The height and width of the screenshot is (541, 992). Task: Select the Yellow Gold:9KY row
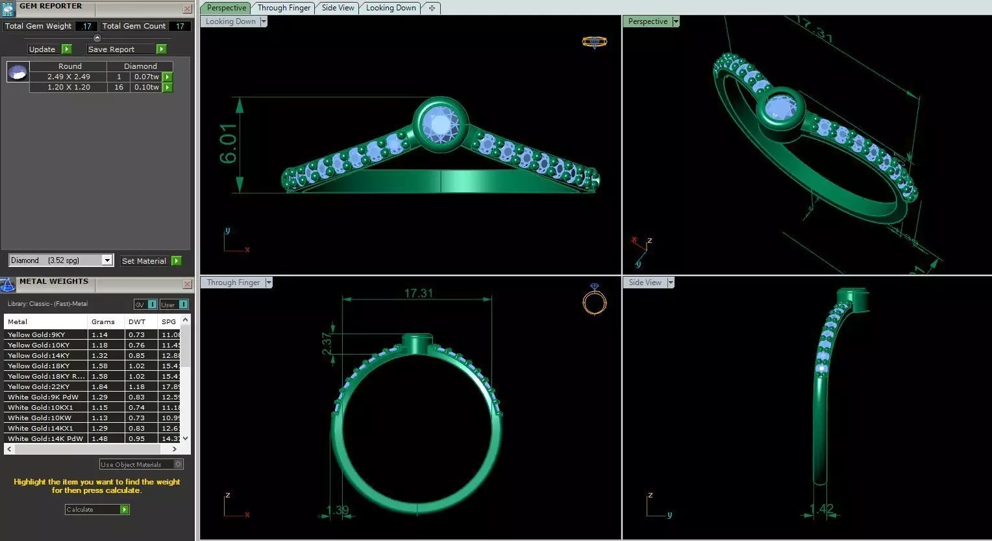point(92,334)
